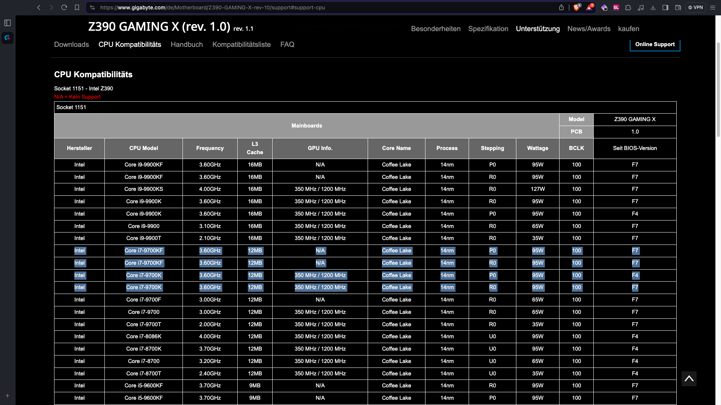This screenshot has width=721, height=405.
Task: Reload the page
Action: [x=64, y=7]
